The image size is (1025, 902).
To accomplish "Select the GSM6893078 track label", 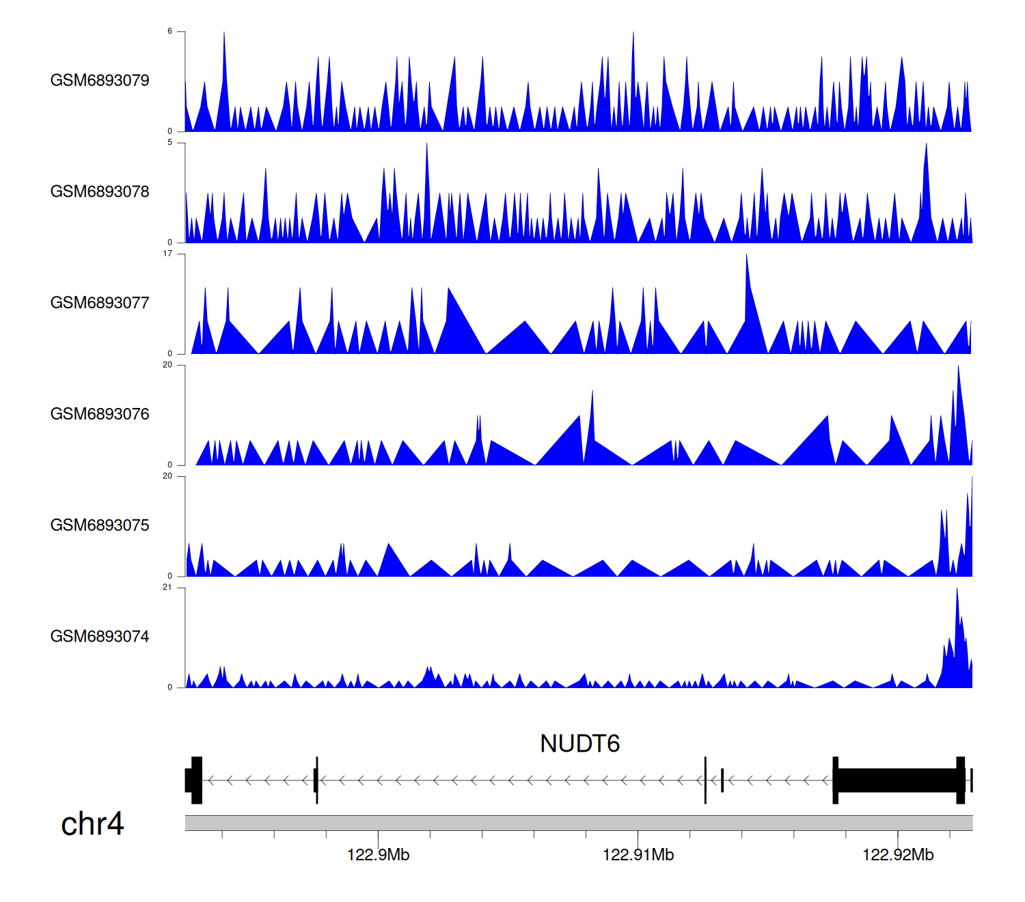I will point(100,192).
